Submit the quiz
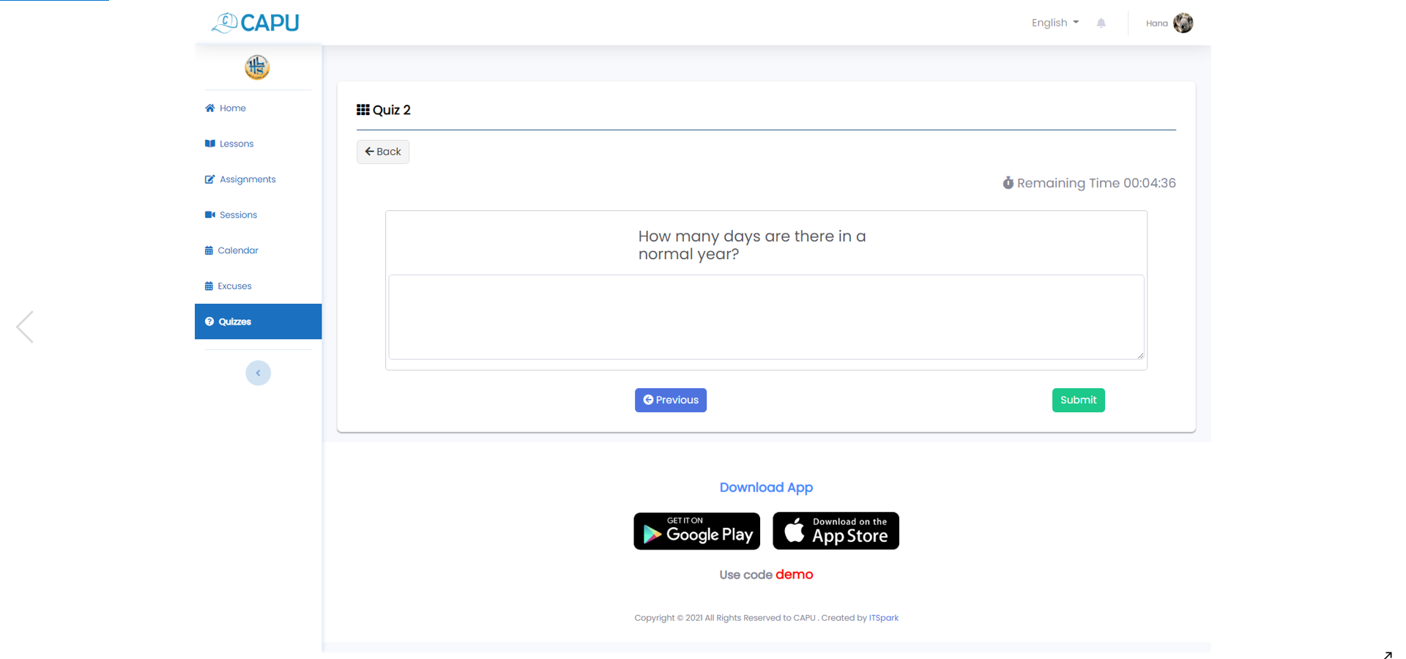Viewport: 1406px width, 659px height. [x=1078, y=400]
